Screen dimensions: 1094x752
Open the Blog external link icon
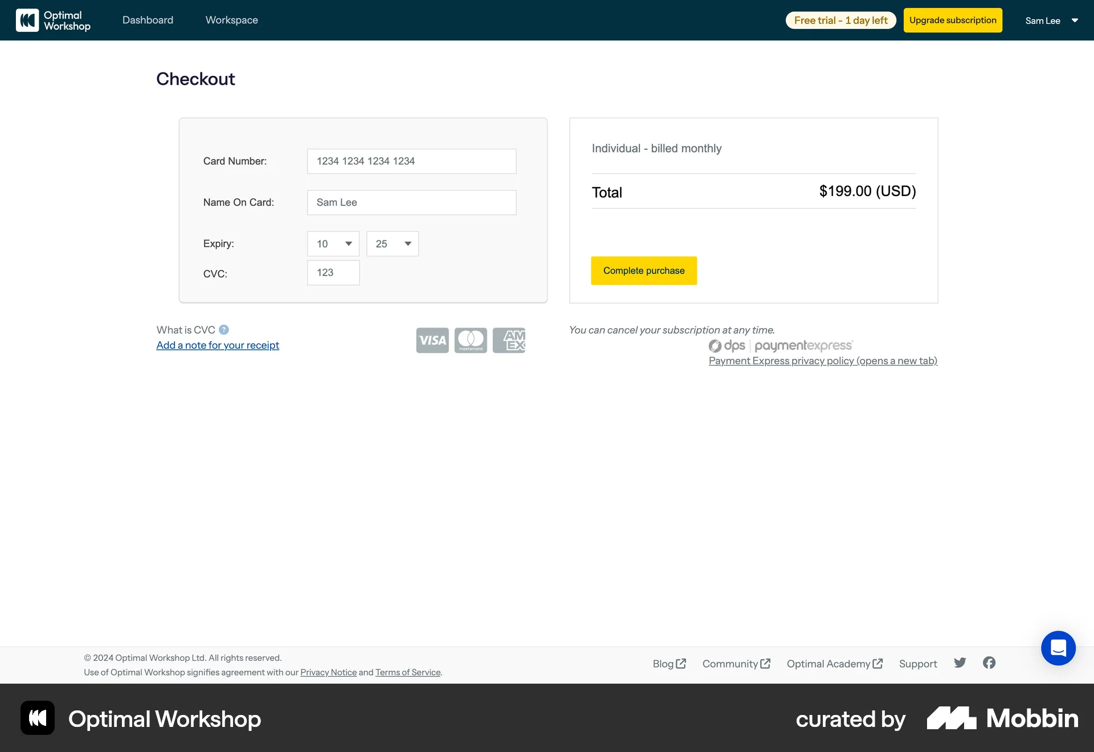coord(680,663)
